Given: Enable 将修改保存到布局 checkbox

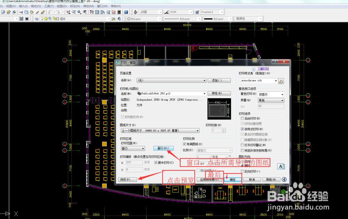Looking at the screenshot, I should tap(242, 151).
